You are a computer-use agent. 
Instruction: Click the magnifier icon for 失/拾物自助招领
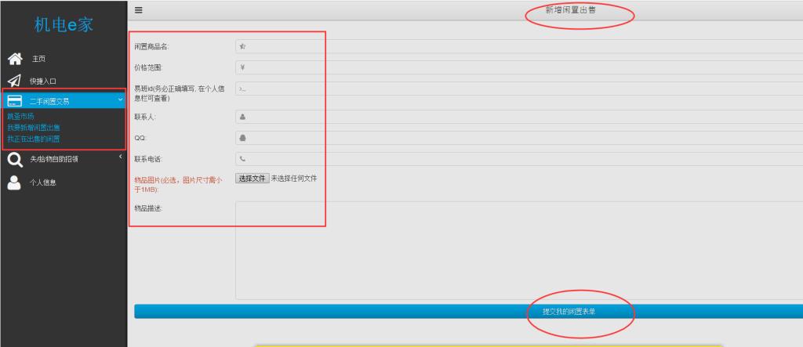coord(14,160)
